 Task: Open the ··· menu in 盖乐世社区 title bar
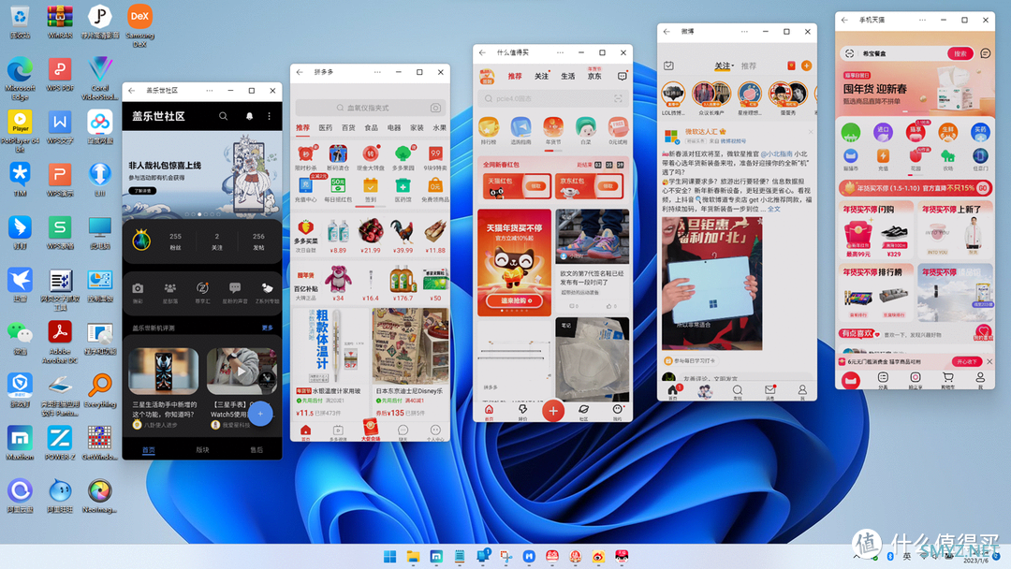tap(209, 90)
